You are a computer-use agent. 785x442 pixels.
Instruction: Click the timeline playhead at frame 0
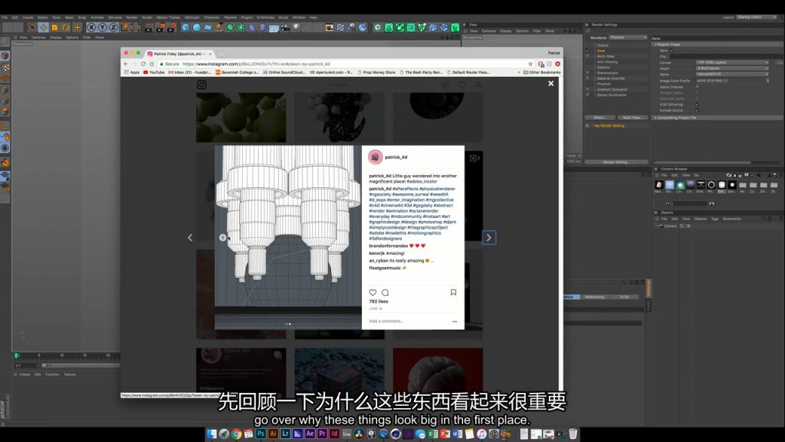click(x=17, y=355)
